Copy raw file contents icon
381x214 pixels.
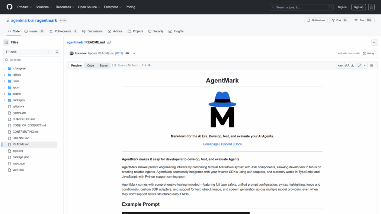click(x=347, y=65)
